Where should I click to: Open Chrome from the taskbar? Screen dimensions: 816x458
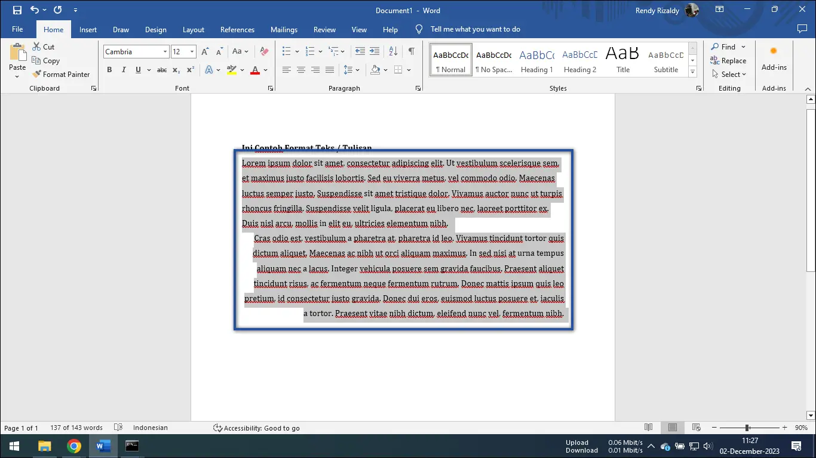[74, 445]
